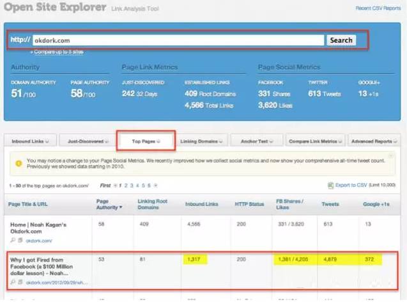Click the 613 Tweets metric
The width and height of the screenshot is (407, 302).
[325, 94]
